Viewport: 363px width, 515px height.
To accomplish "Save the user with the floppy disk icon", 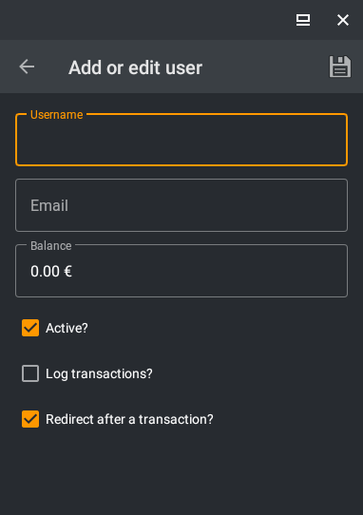I will pos(340,67).
